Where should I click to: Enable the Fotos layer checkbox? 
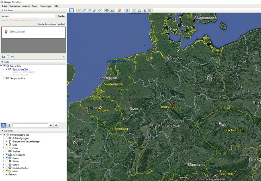pos(7,148)
